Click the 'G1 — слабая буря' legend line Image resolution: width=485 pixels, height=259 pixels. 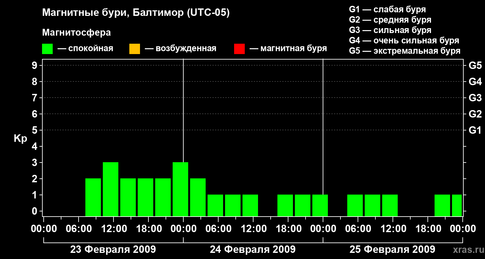[x=387, y=9]
